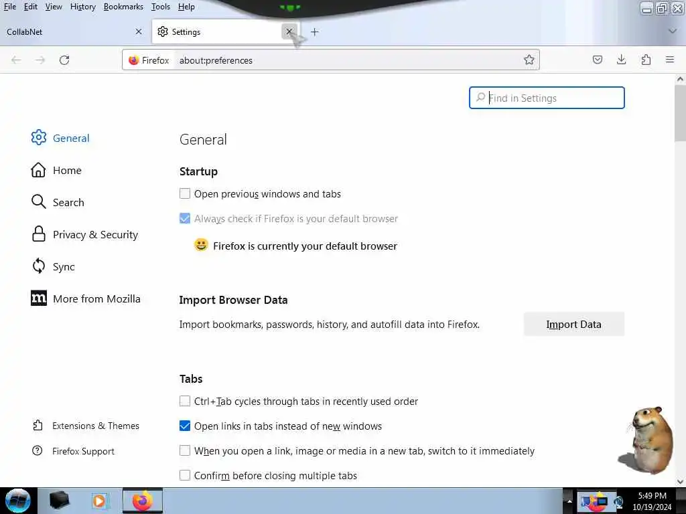Screen dimensions: 686x514
Task: Click the page scrollbar down arrow
Action: click(680, 482)
